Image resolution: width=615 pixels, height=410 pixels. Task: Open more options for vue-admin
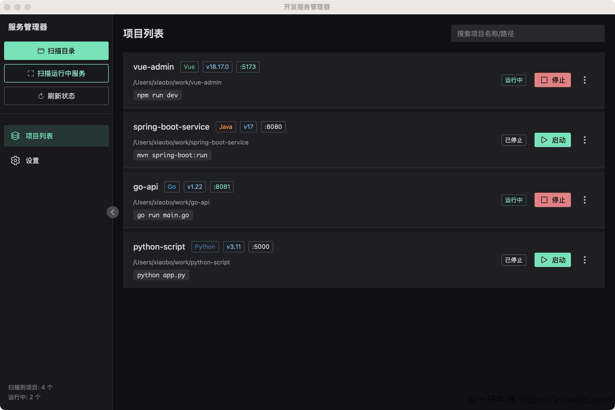(x=585, y=80)
